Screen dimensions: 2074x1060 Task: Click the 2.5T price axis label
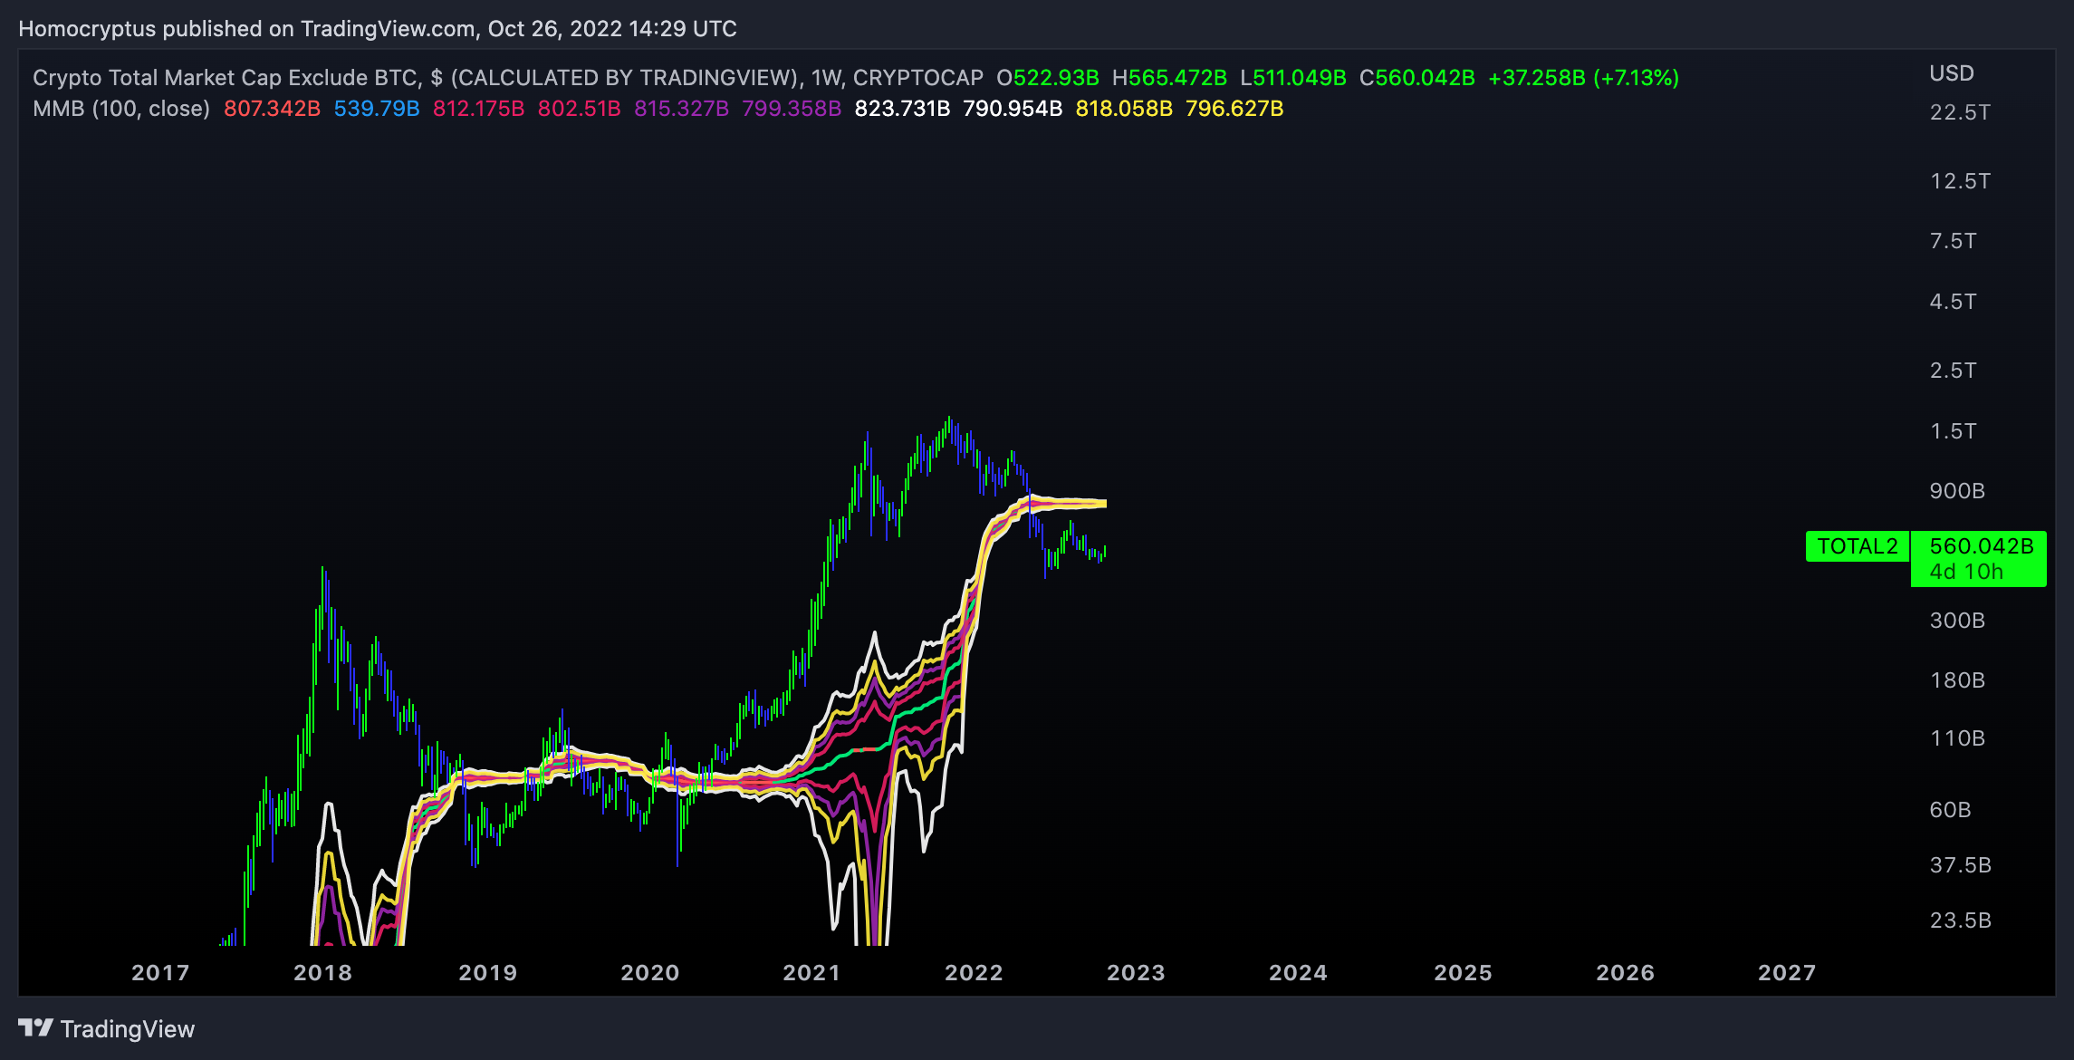click(1954, 371)
